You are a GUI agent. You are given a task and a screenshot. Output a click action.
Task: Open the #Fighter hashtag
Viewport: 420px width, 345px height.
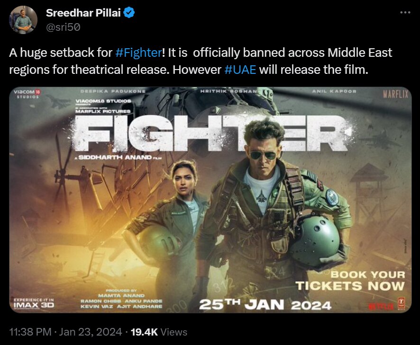click(x=138, y=53)
